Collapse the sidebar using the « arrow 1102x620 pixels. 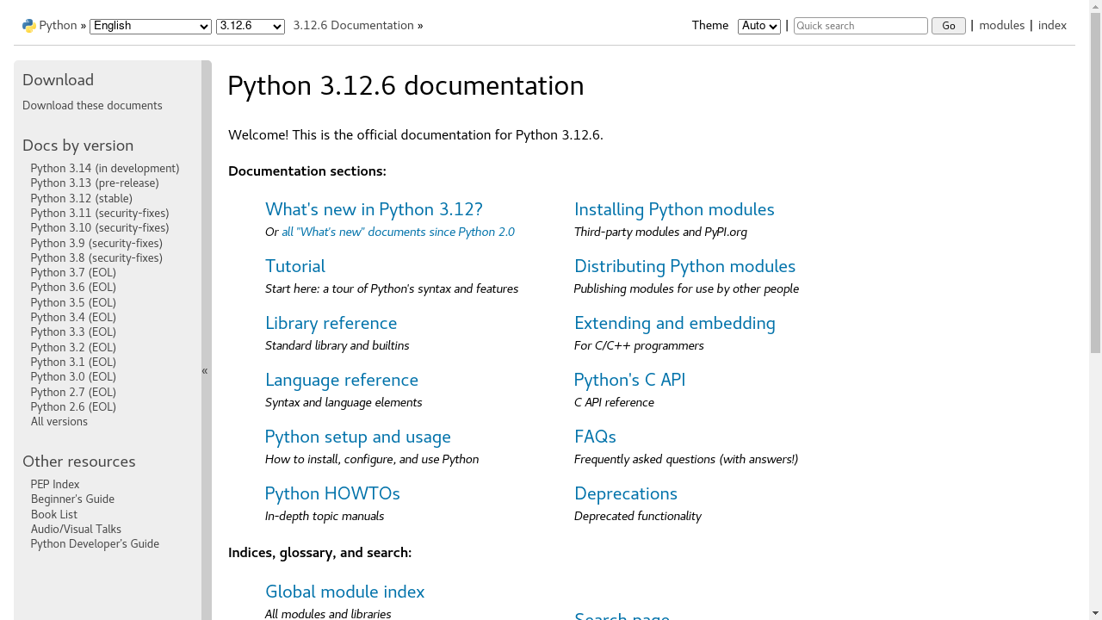pyautogui.click(x=204, y=370)
